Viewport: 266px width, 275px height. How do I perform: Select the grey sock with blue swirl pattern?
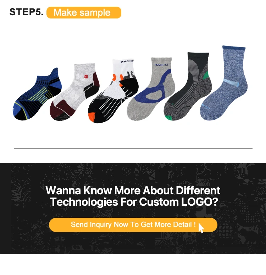(151, 89)
